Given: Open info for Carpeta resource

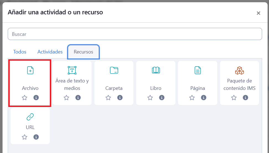Looking at the screenshot, I should [x=120, y=98].
